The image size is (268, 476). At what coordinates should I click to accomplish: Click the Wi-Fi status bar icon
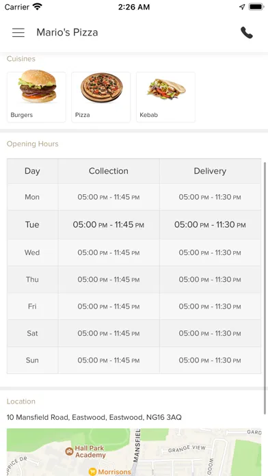tap(38, 7)
